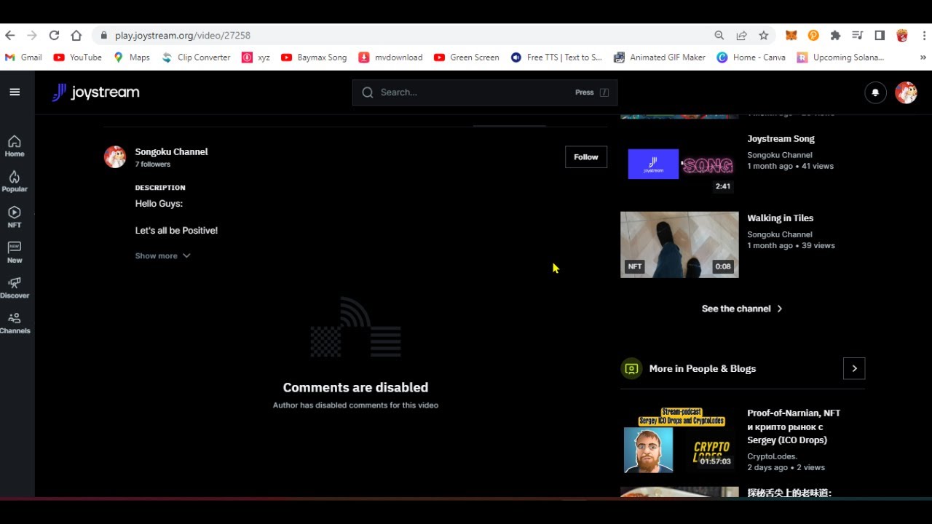Open Songoku Channel avatar
The height and width of the screenshot is (524, 932).
[115, 157]
